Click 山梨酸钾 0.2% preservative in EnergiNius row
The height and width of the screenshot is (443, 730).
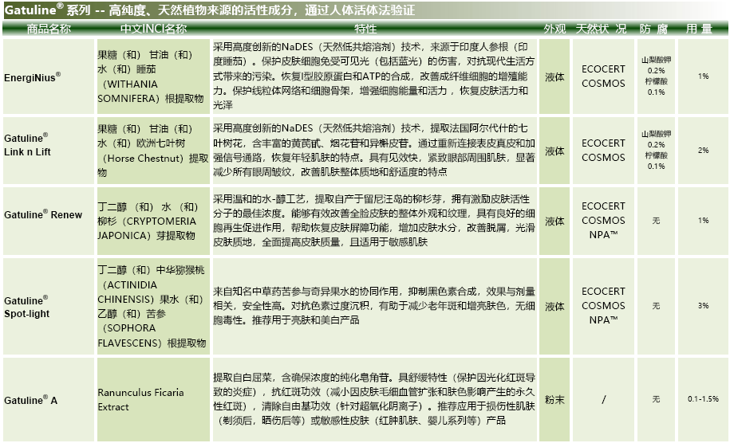[x=656, y=65]
